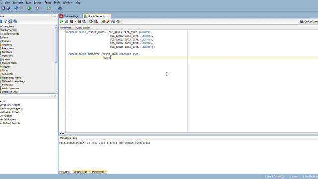Click the Clear eraser icon
Screen dimensions: 318x179
click(x=108, y=21)
